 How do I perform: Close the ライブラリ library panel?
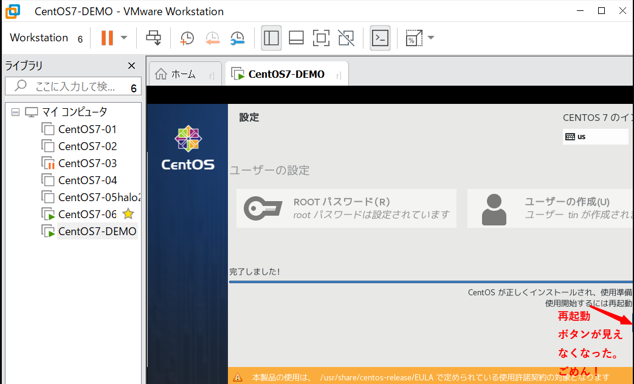(x=131, y=66)
